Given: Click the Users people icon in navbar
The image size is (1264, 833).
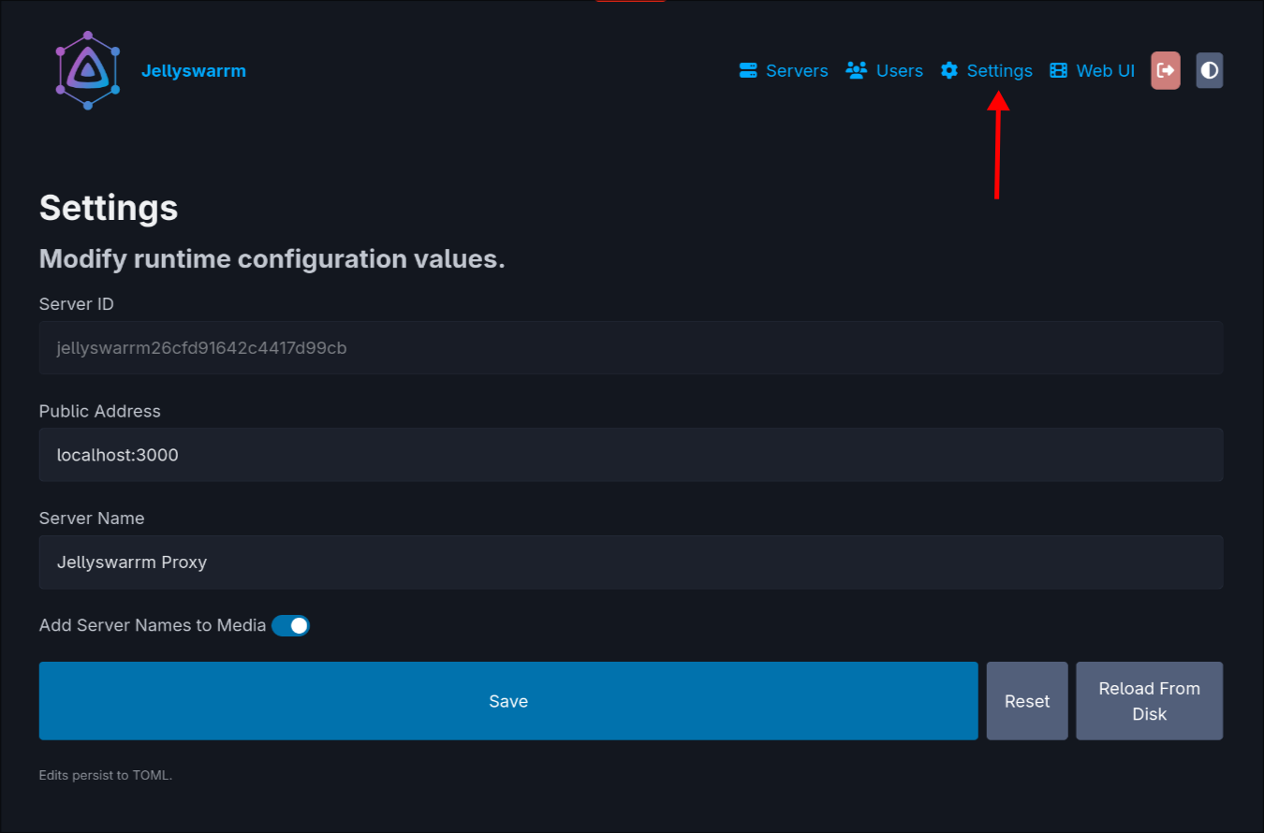Looking at the screenshot, I should click(x=856, y=71).
